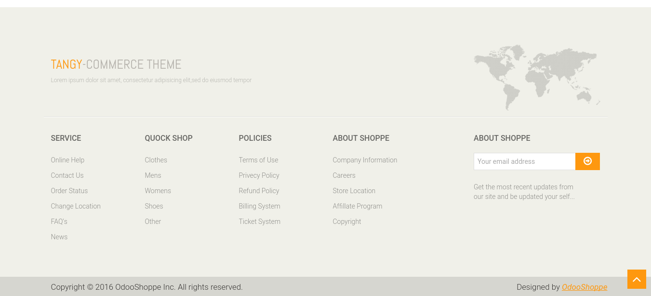Viewport: 651px width, 296px height.
Task: Follow the OdooShoppe designer link
Action: 585,287
